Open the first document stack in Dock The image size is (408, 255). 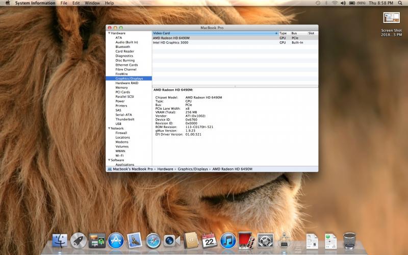tap(312, 241)
